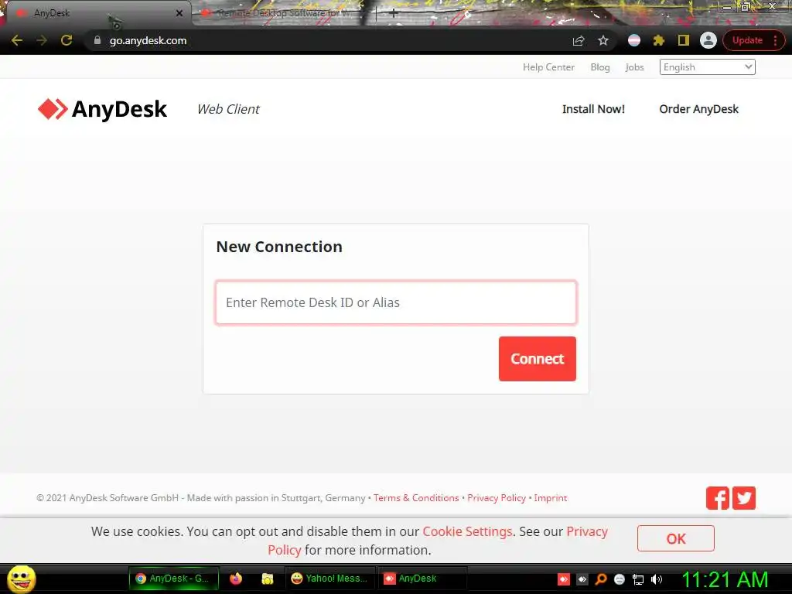Viewport: 792px width, 594px height.
Task: Select the AnyDesk - G... Chrome taskbar item
Action: click(x=174, y=579)
